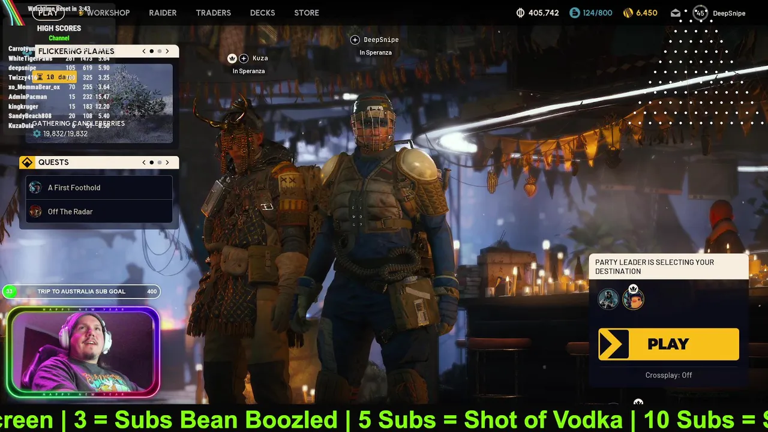Open the A First Foothold quest
Screen dimensions: 768x432
[x=99, y=188]
